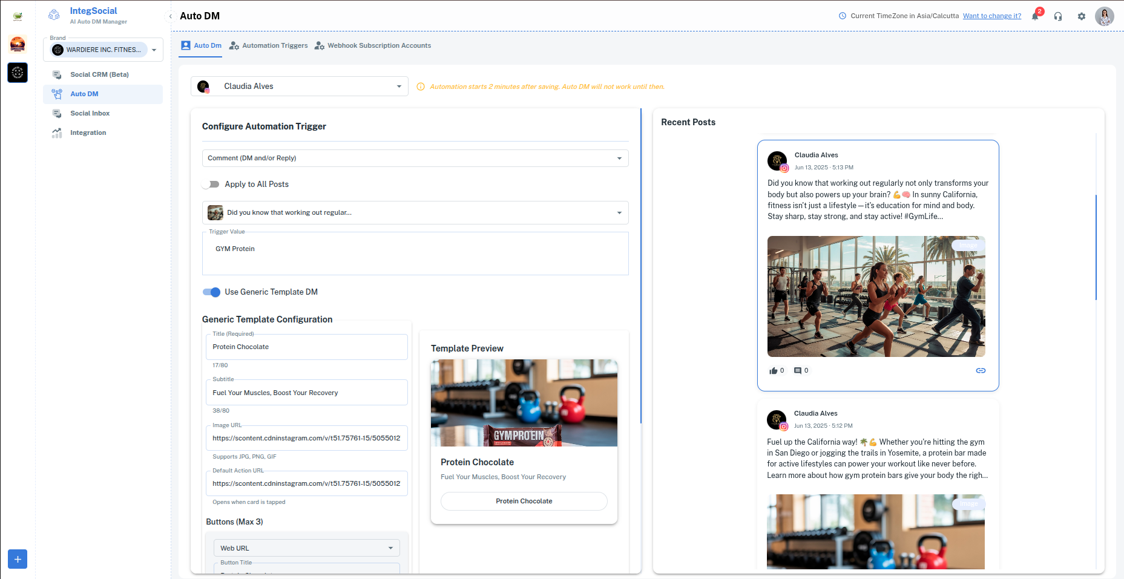Click the gym workout post image
The image size is (1124, 579).
click(x=876, y=296)
